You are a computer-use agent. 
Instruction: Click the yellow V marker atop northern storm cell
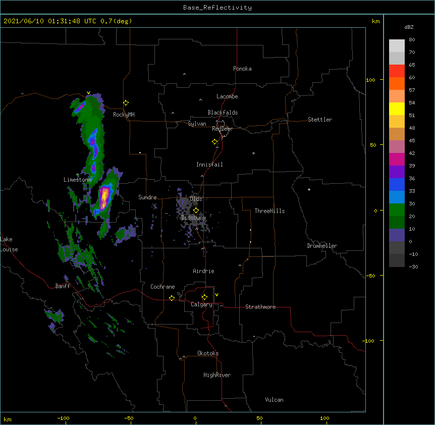coord(88,93)
